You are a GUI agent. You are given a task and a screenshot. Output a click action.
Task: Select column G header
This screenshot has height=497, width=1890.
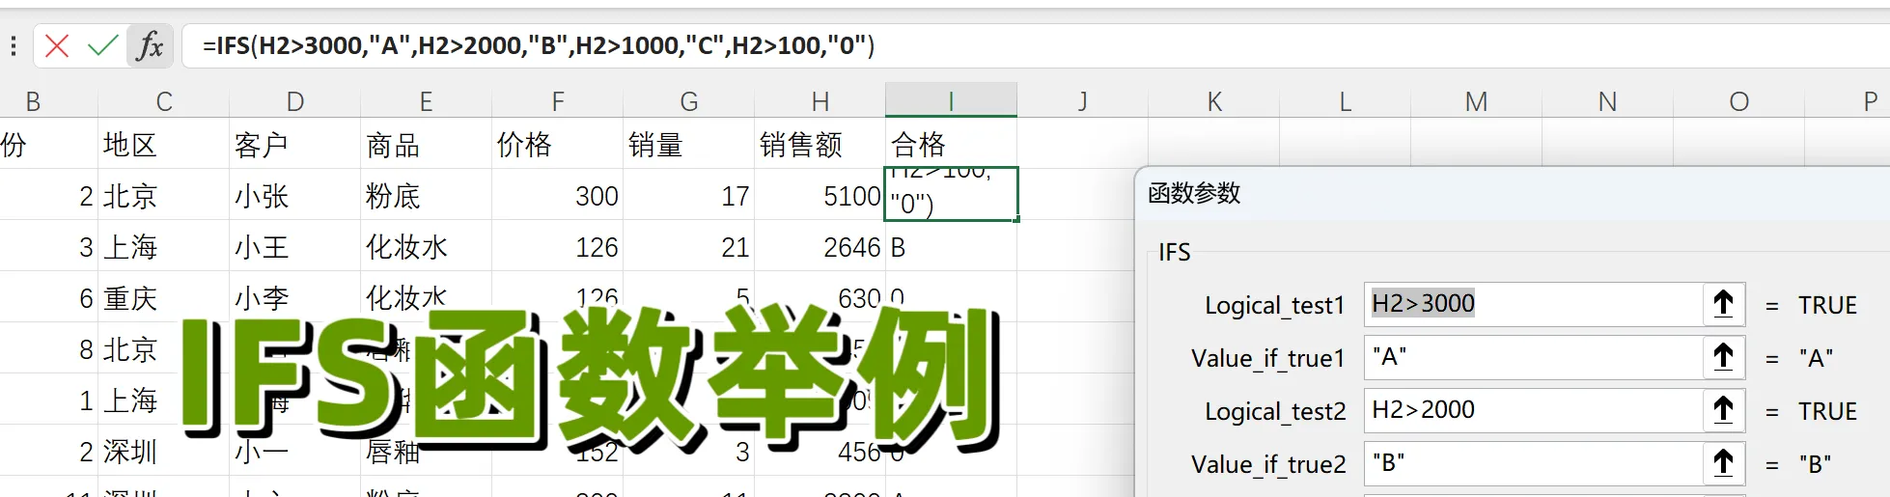click(x=689, y=101)
